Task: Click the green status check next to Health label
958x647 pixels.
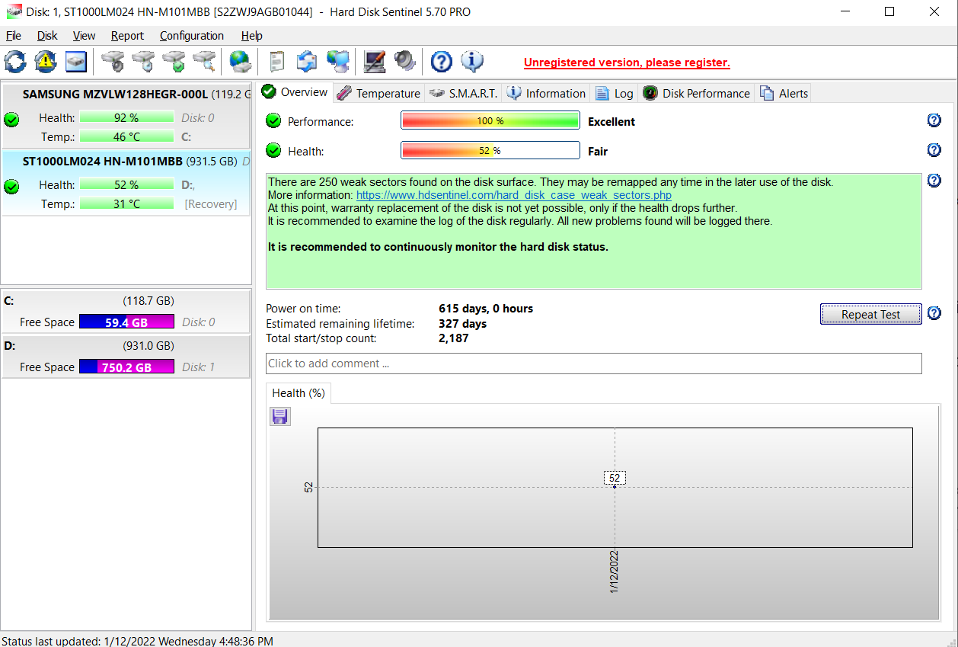Action: click(273, 151)
